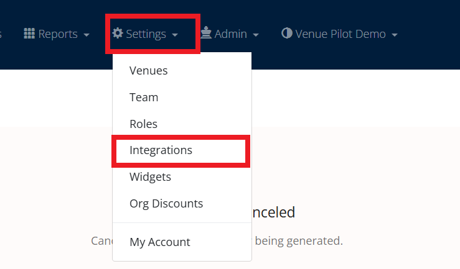The image size is (460, 269).
Task: Click the Venue Pilot Demo label
Action: [x=340, y=34]
